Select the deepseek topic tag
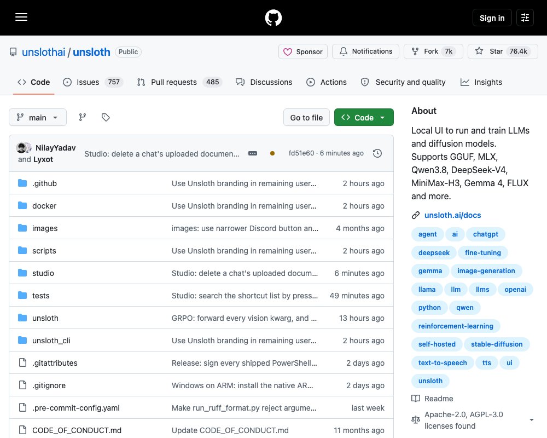Image resolution: width=547 pixels, height=438 pixels. tap(434, 252)
